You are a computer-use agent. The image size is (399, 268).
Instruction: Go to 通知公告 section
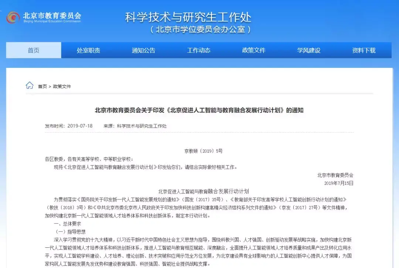143,50
